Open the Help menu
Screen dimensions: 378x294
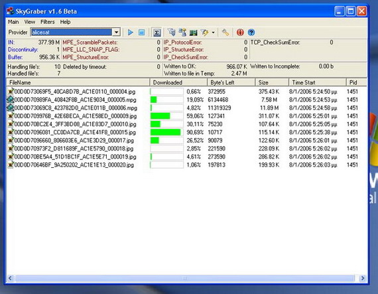[65, 22]
